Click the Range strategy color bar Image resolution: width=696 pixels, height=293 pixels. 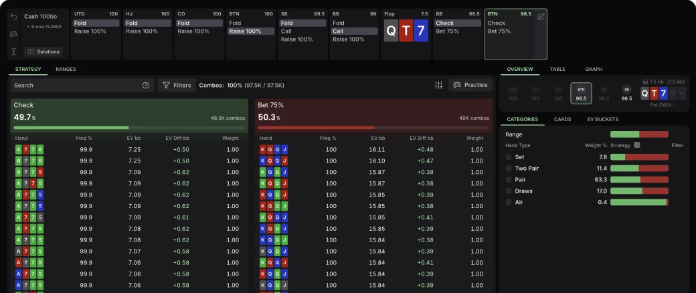(639, 134)
